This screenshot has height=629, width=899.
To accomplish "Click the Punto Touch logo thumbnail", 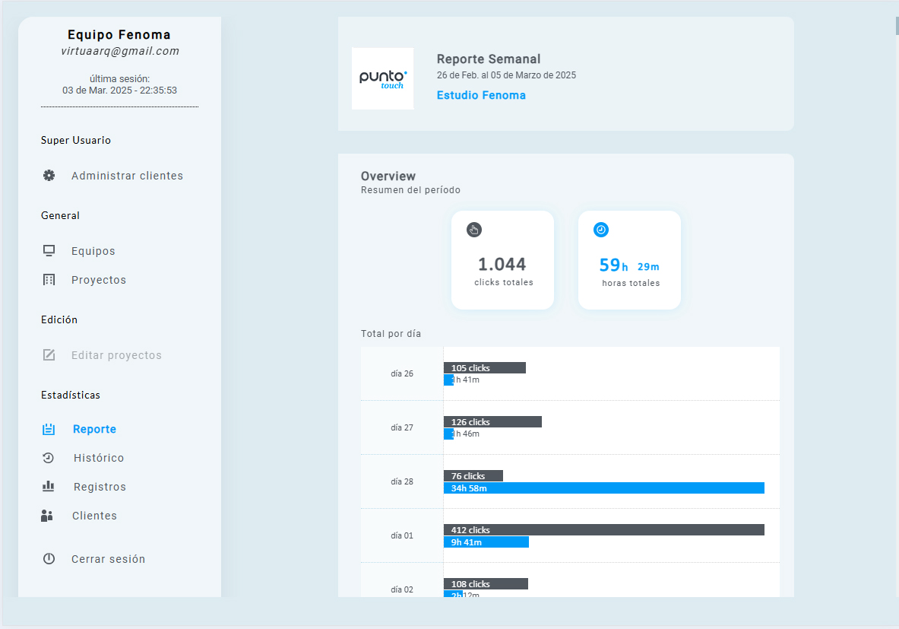I will 383,78.
